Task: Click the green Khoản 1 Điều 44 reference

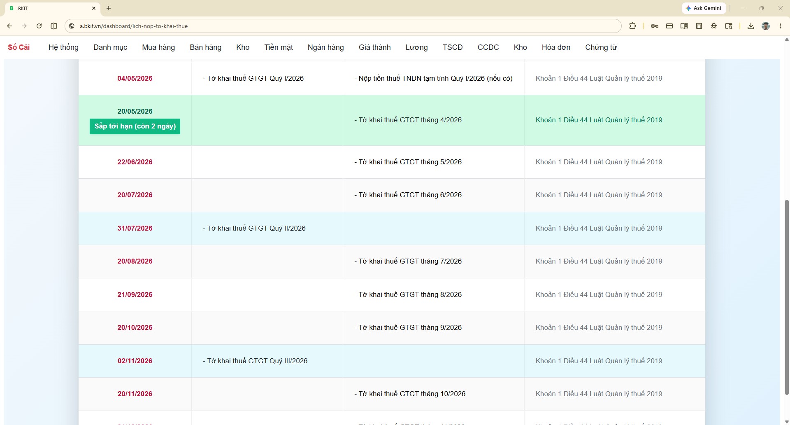Action: click(599, 120)
